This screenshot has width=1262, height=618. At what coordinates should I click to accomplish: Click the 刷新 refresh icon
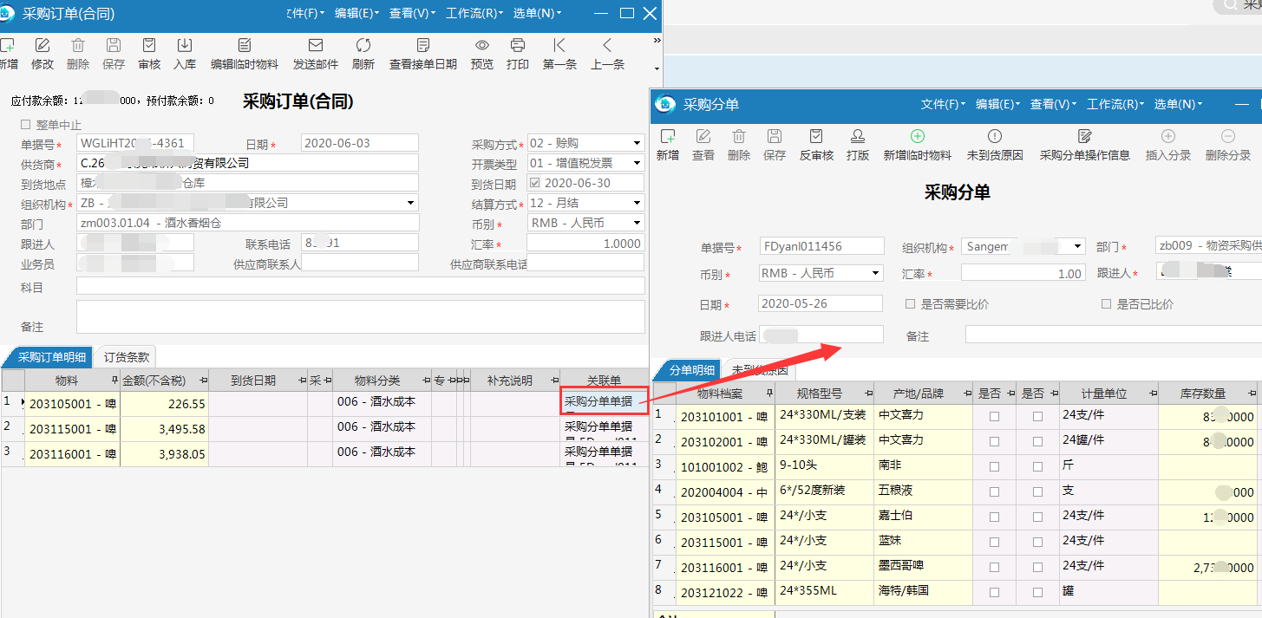tap(363, 45)
